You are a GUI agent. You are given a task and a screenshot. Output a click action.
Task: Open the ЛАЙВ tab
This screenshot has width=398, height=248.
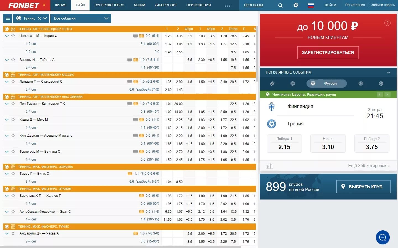point(80,5)
